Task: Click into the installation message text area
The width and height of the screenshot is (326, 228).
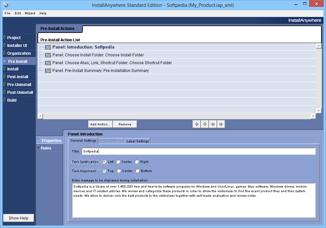Action: coord(194,200)
